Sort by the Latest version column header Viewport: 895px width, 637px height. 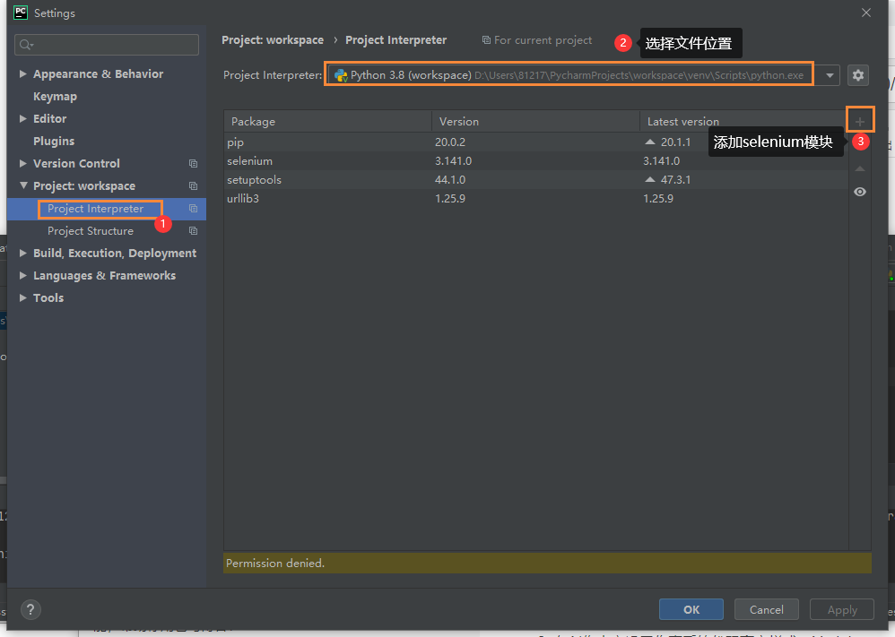743,122
